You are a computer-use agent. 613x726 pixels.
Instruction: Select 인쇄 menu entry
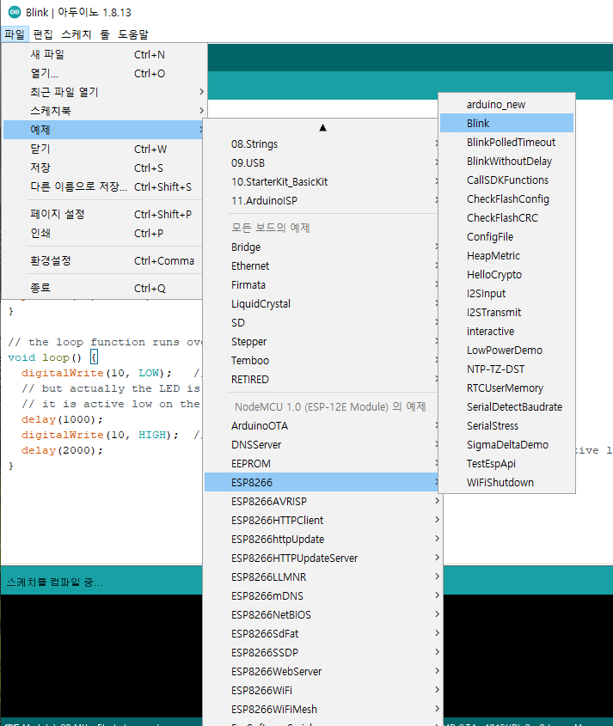pyautogui.click(x=103, y=233)
